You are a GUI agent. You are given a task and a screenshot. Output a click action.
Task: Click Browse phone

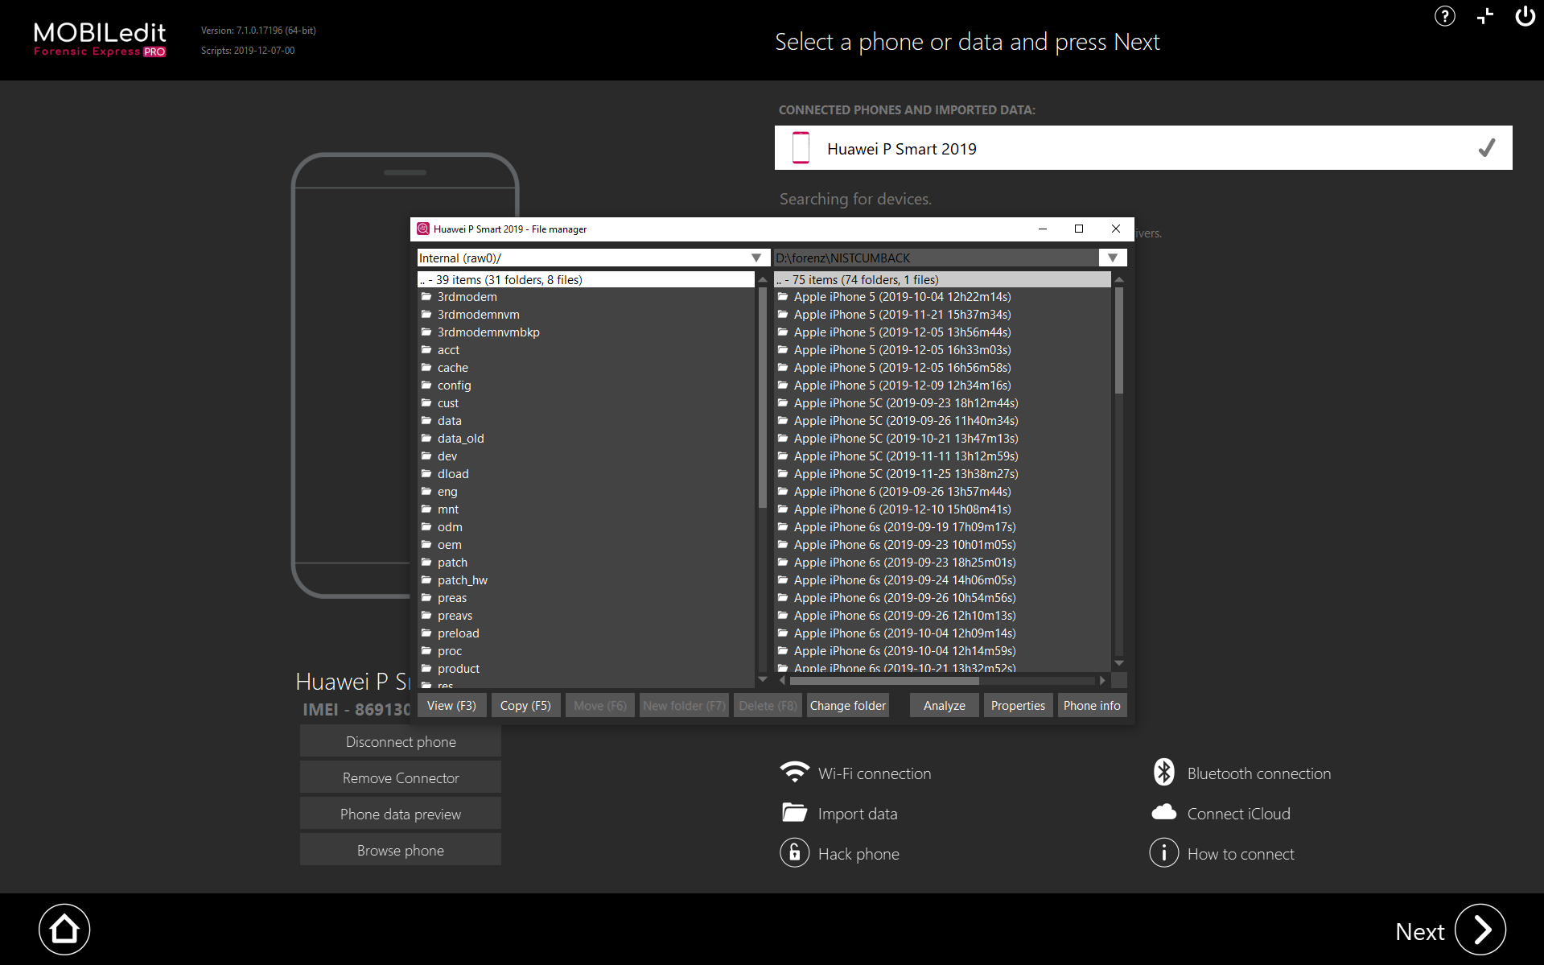tap(401, 850)
